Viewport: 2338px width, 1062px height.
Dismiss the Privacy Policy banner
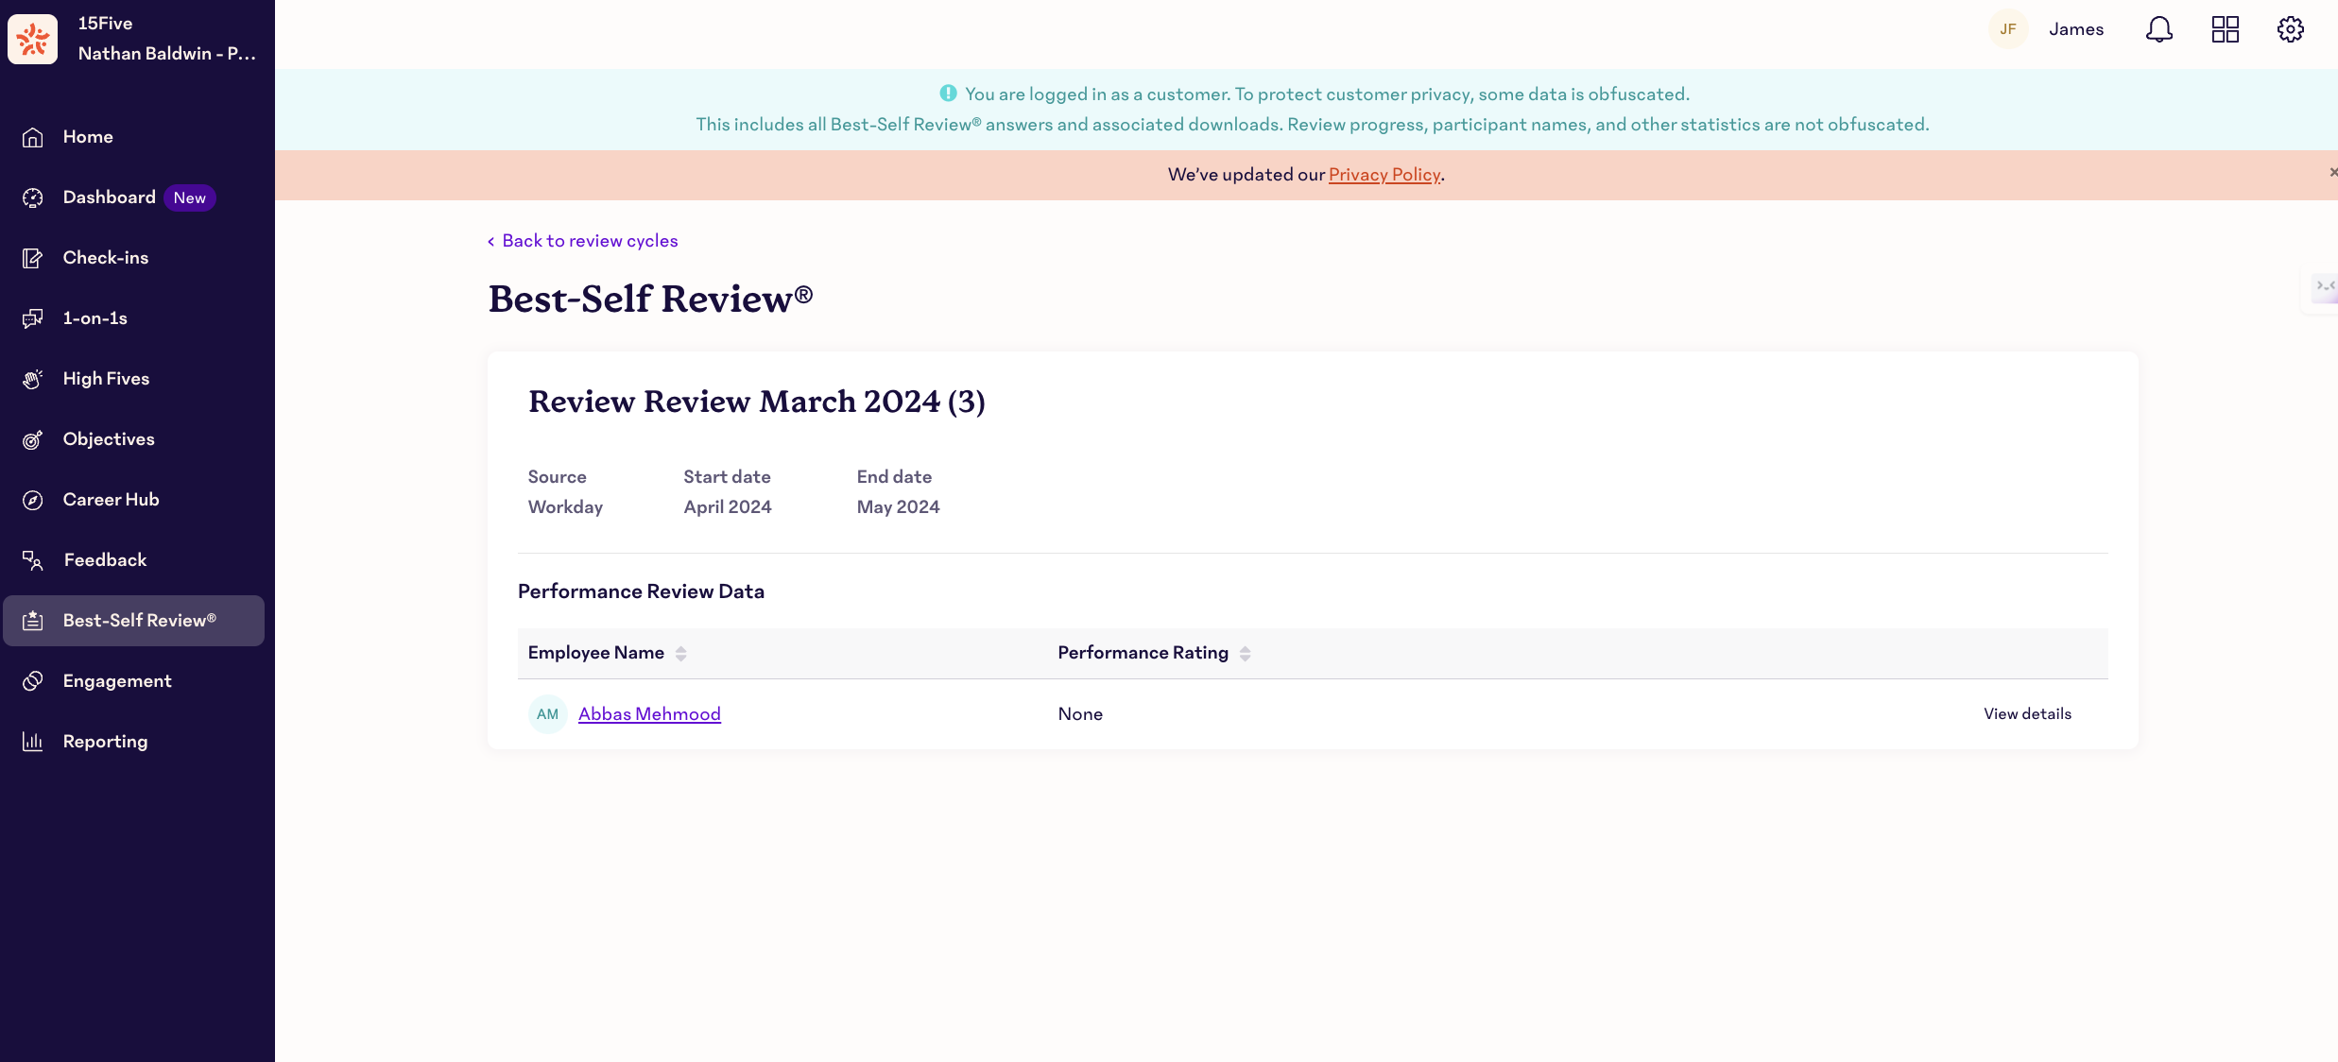click(x=2332, y=172)
